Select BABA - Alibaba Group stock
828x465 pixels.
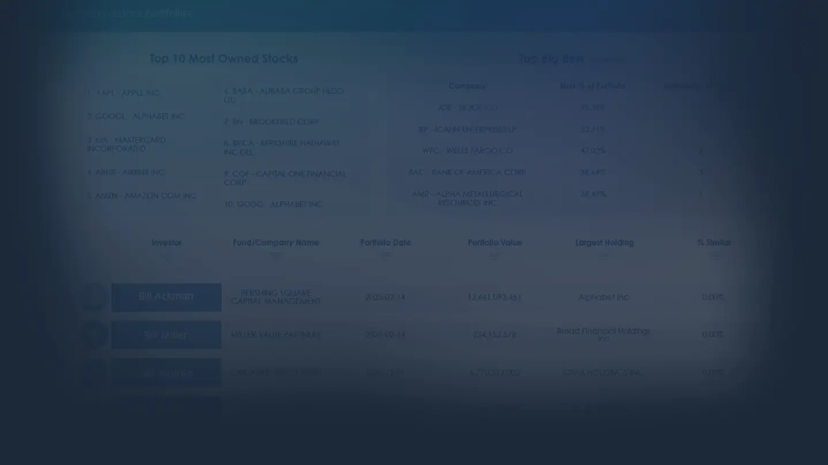284,95
